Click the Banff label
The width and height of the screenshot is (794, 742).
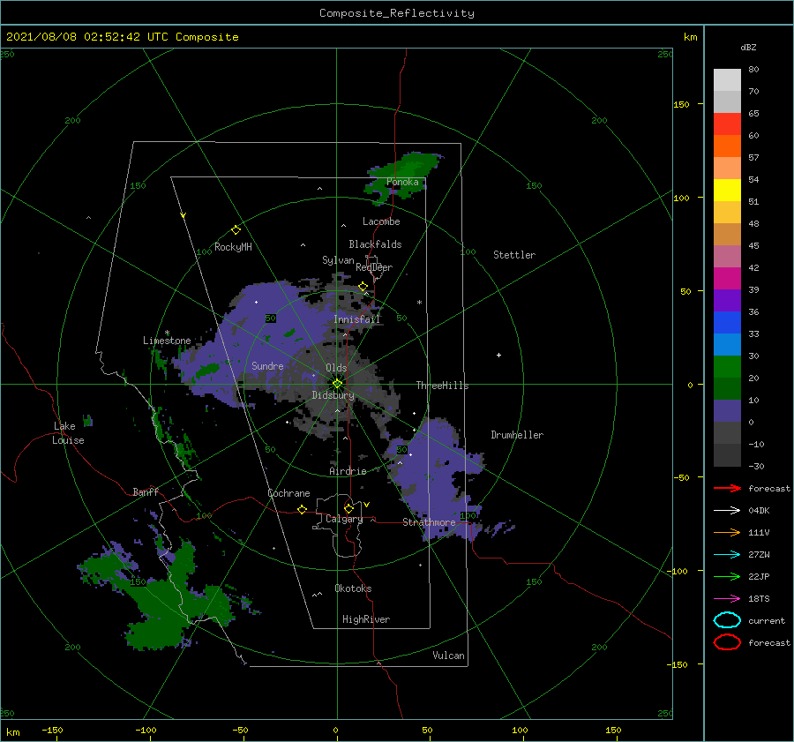[x=146, y=491]
